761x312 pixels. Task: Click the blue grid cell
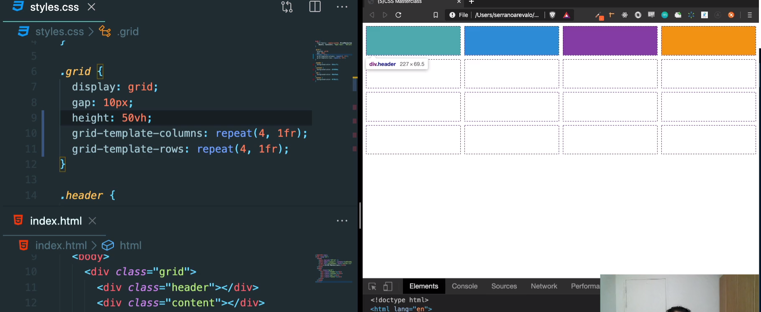(x=512, y=41)
